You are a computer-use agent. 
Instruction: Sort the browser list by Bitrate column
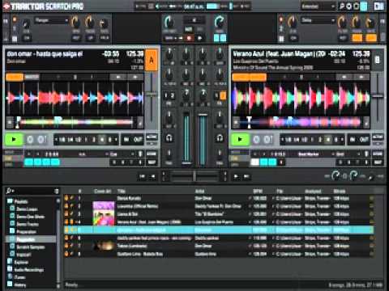coord(340,191)
